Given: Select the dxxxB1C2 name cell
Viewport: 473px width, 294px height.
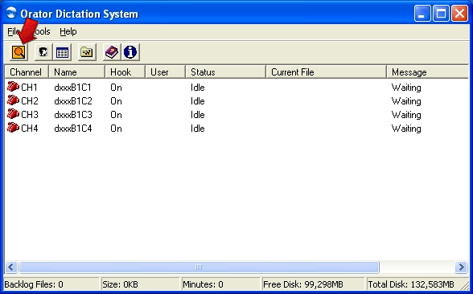Looking at the screenshot, I should coord(73,101).
